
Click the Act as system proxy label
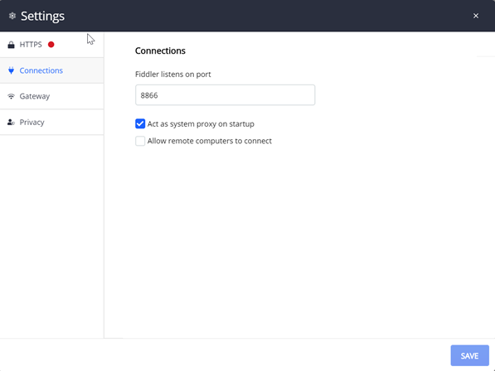[x=201, y=124]
